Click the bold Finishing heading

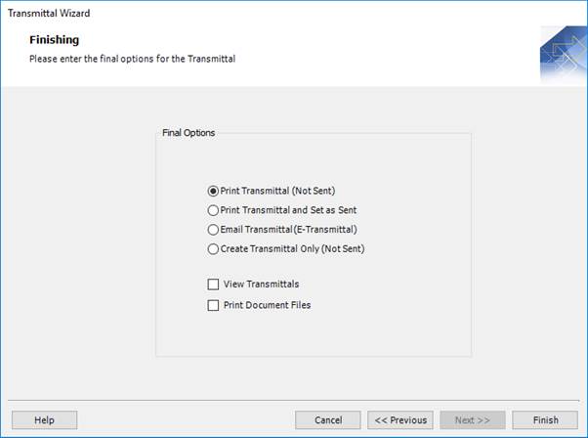click(x=54, y=40)
